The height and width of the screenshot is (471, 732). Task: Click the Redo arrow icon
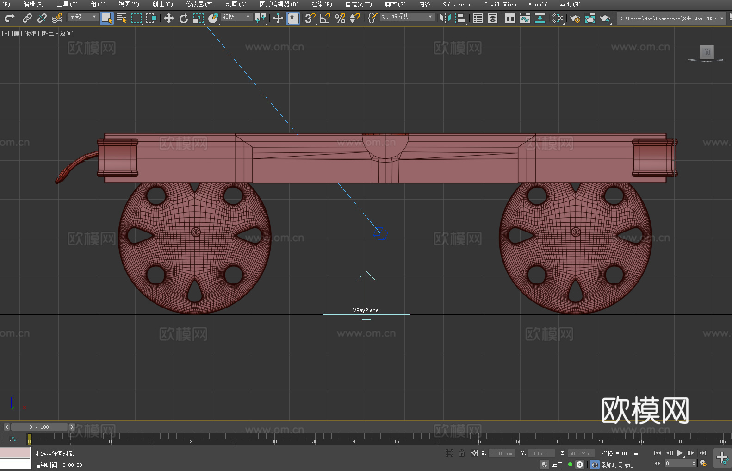[x=9, y=18]
